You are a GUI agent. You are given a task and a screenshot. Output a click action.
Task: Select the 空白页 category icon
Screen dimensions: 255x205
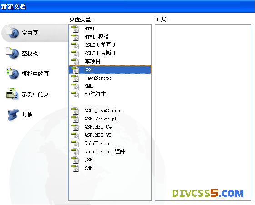[12, 33]
